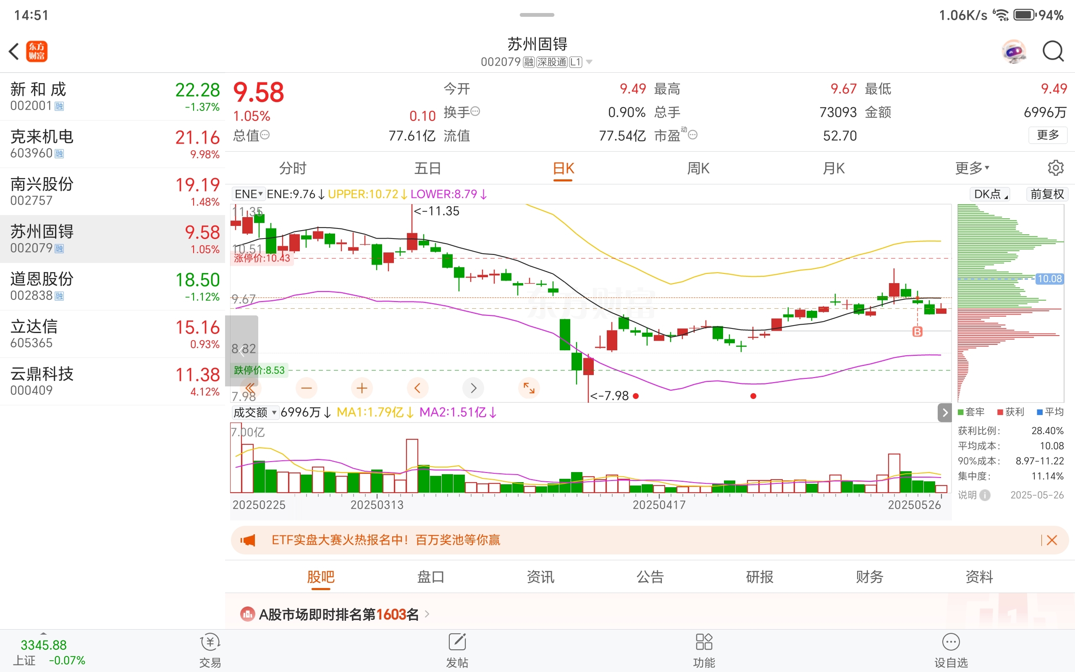
Task: Switch to 五日 chart tab
Action: tap(428, 168)
